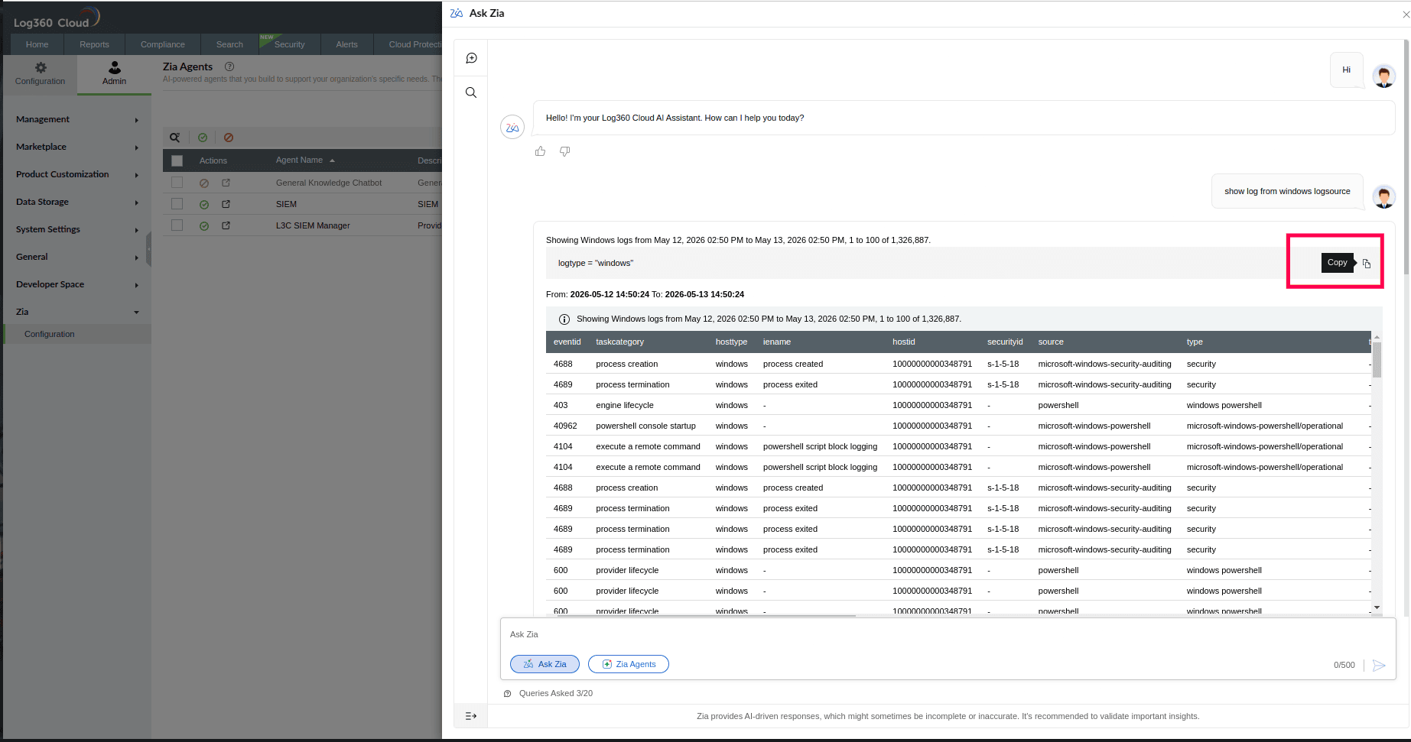Close the Ask Zia panel
The width and height of the screenshot is (1411, 742).
point(1406,14)
